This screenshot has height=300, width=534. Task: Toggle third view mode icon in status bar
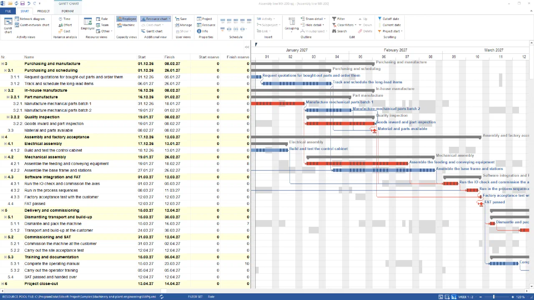tap(454, 297)
